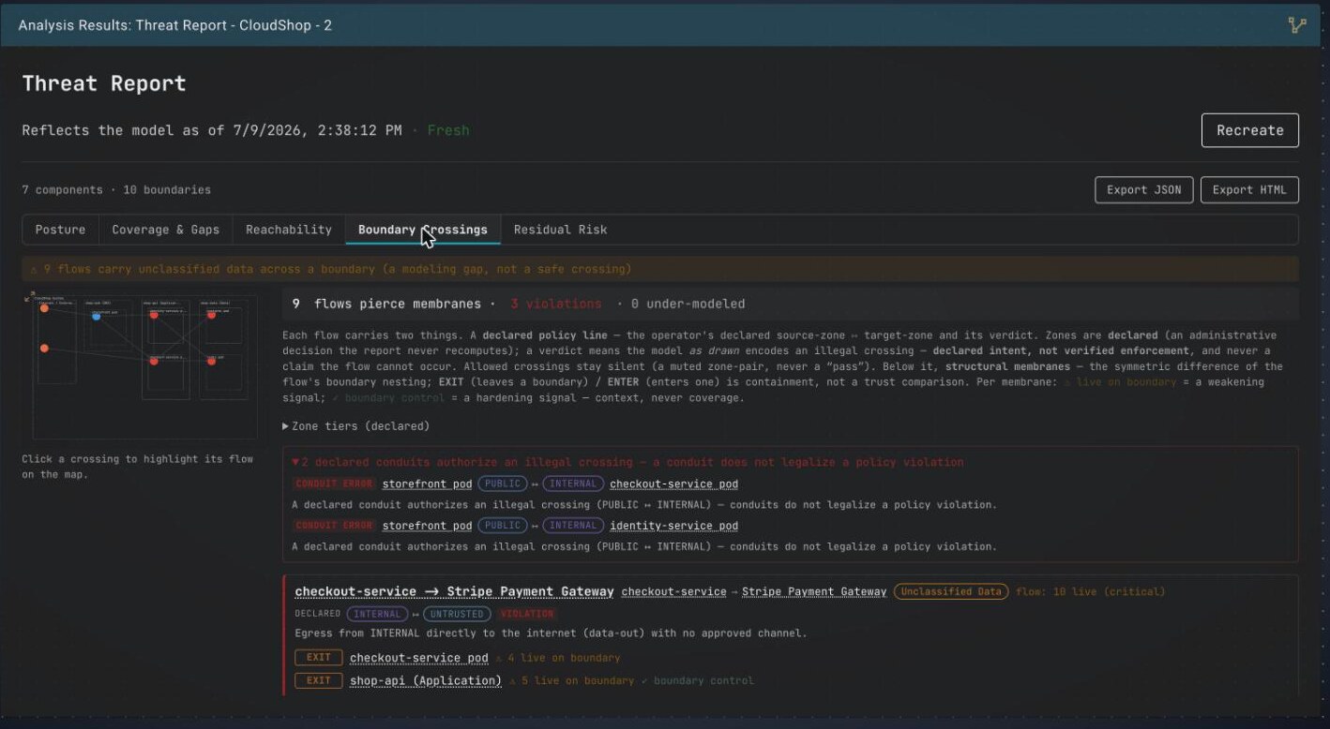Export the report as JSON
The width and height of the screenshot is (1330, 729).
click(1143, 190)
